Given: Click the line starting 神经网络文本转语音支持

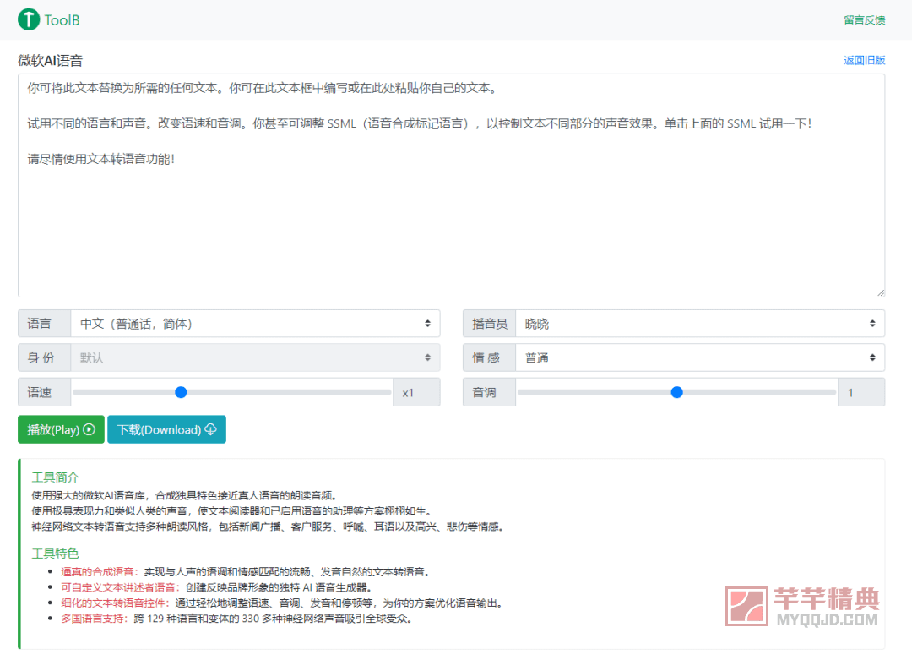Looking at the screenshot, I should point(268,526).
